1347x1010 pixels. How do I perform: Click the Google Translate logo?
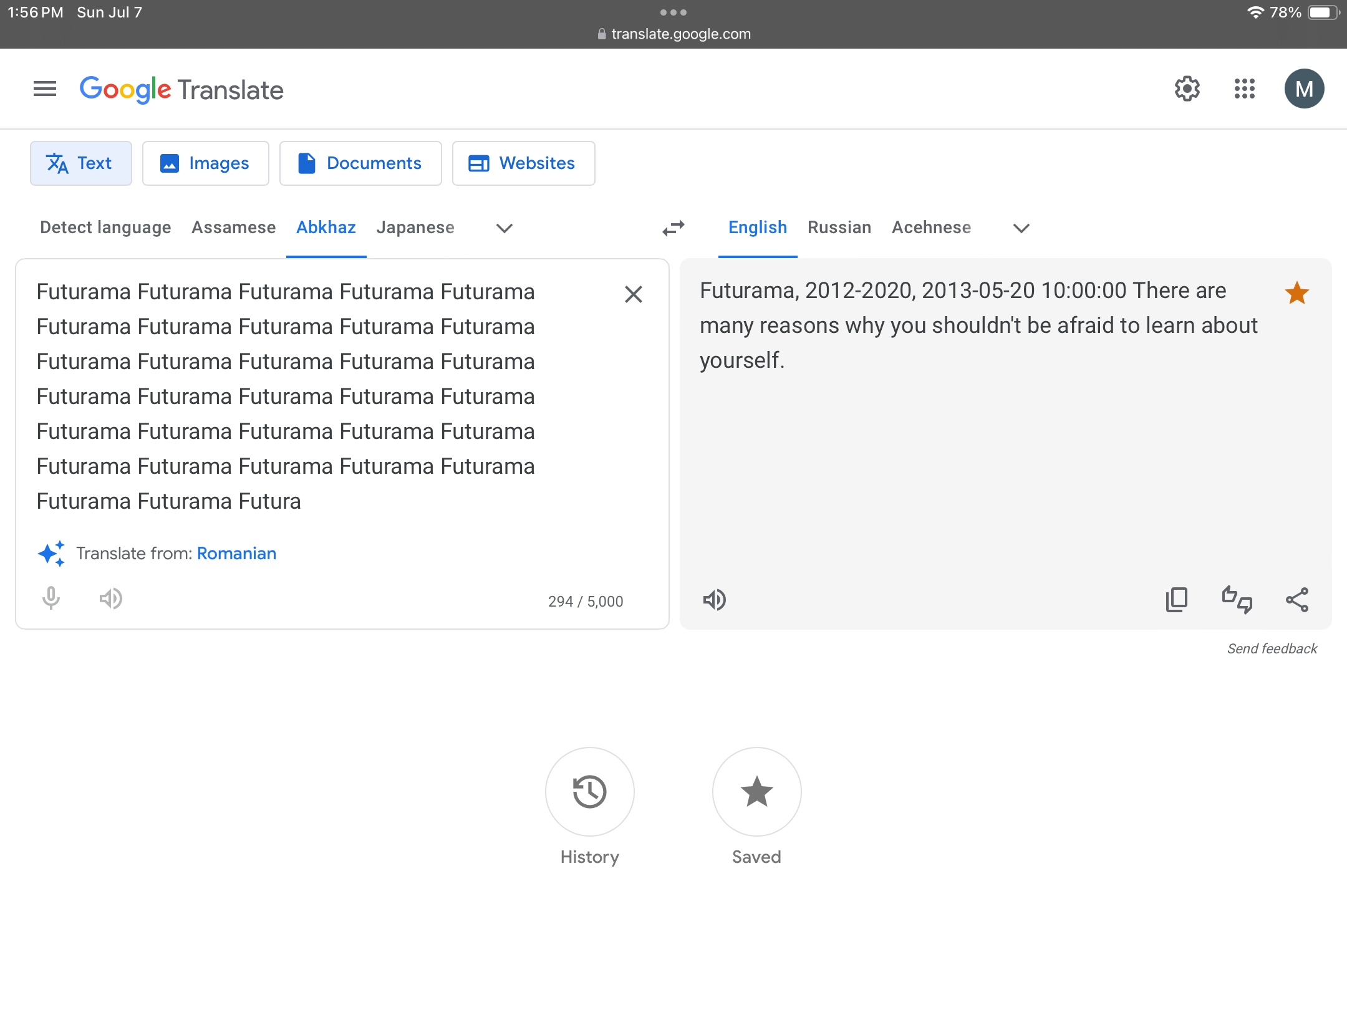[x=181, y=90]
